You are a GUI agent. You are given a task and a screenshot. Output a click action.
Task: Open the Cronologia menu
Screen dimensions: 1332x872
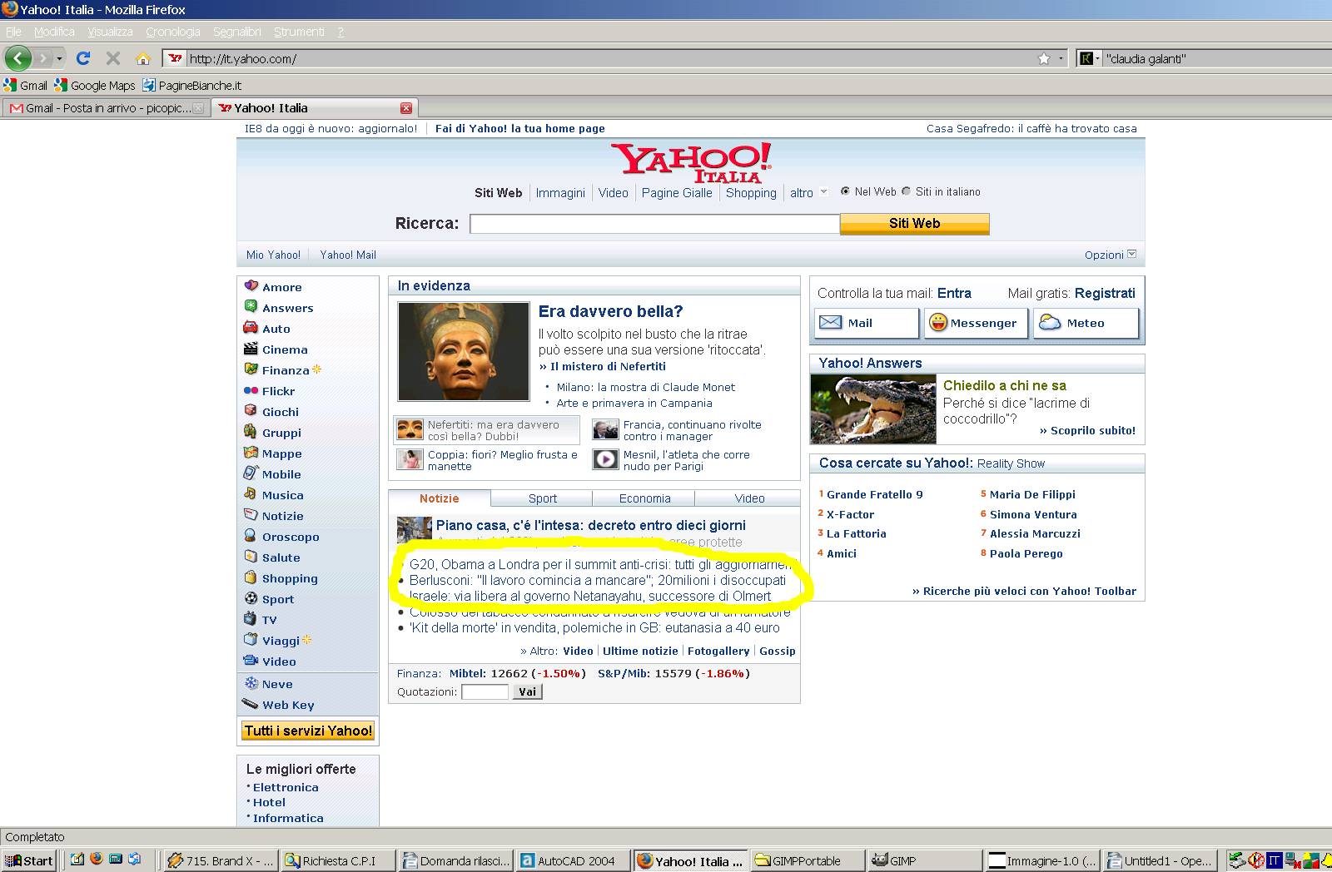173,32
